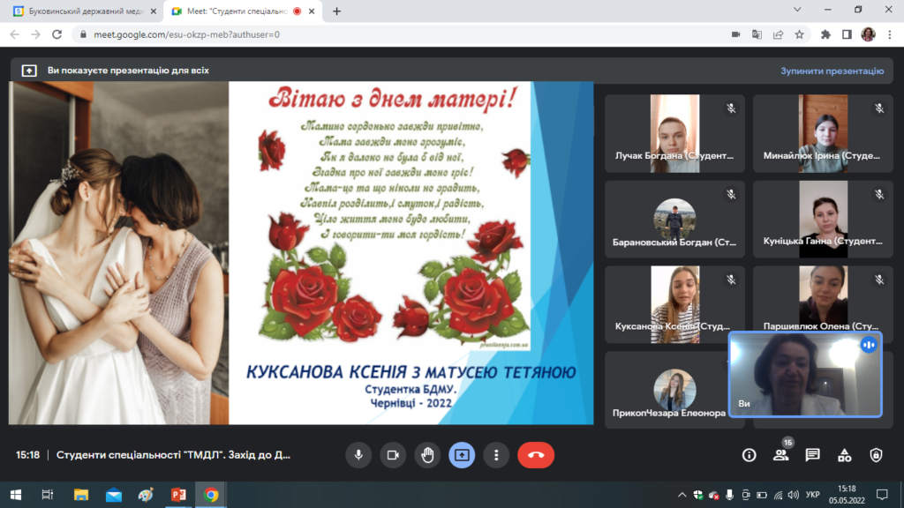Click the Google Translate icon in address bar

pos(757,34)
